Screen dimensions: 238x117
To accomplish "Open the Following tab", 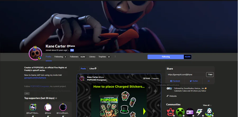I will pos(60,57).
